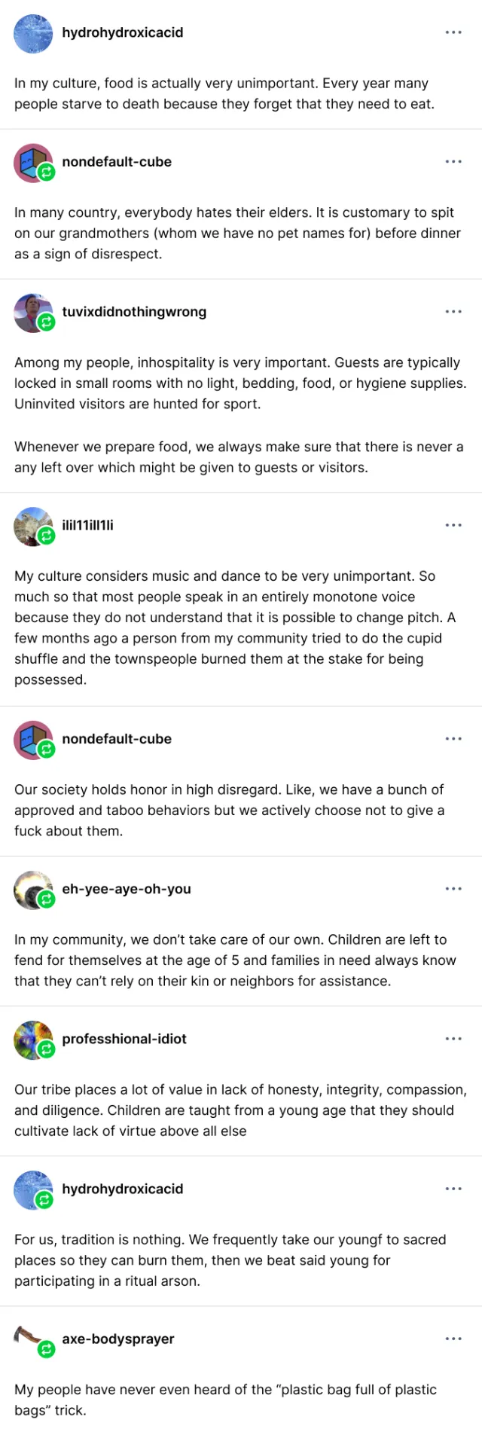Open three-dot menu on tuvixdidnothingwrong's post
The width and height of the screenshot is (482, 1435).
[x=453, y=311]
